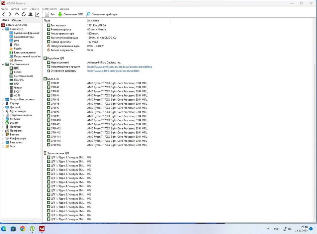The image size is (317, 234).
Task: Switch to the Обране sidebar tab
Action: [17, 20]
